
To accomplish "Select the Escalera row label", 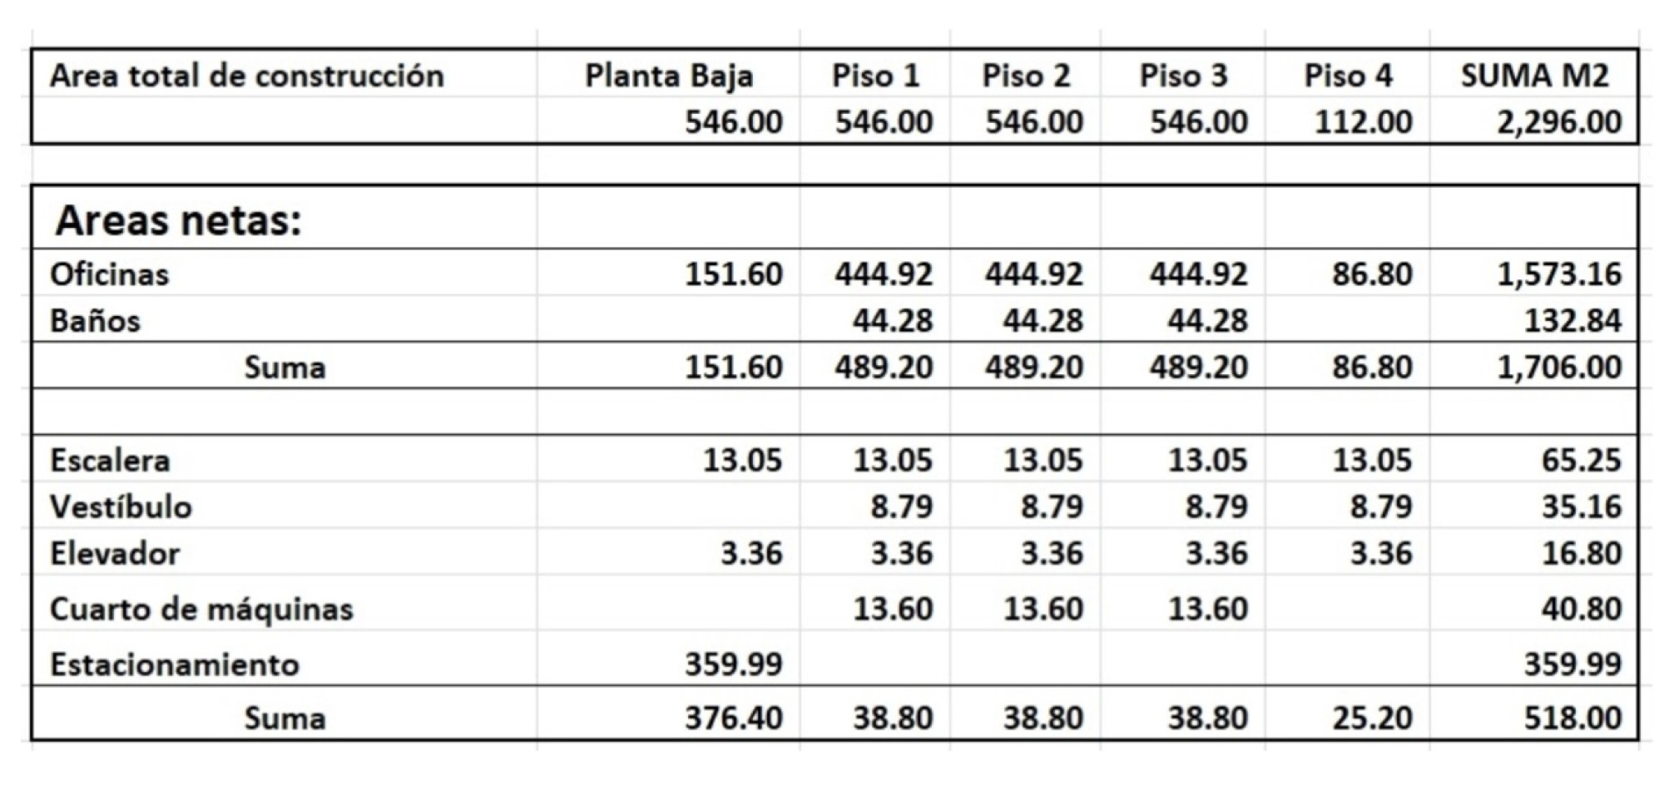I will tap(110, 460).
